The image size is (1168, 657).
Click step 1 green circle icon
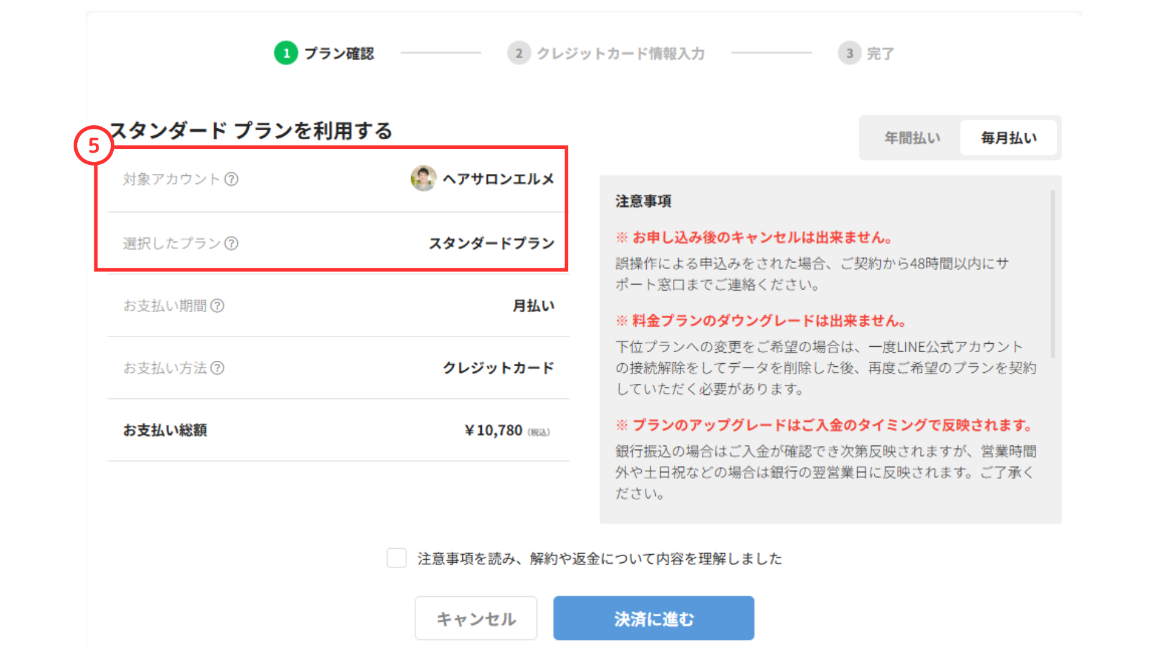286,54
